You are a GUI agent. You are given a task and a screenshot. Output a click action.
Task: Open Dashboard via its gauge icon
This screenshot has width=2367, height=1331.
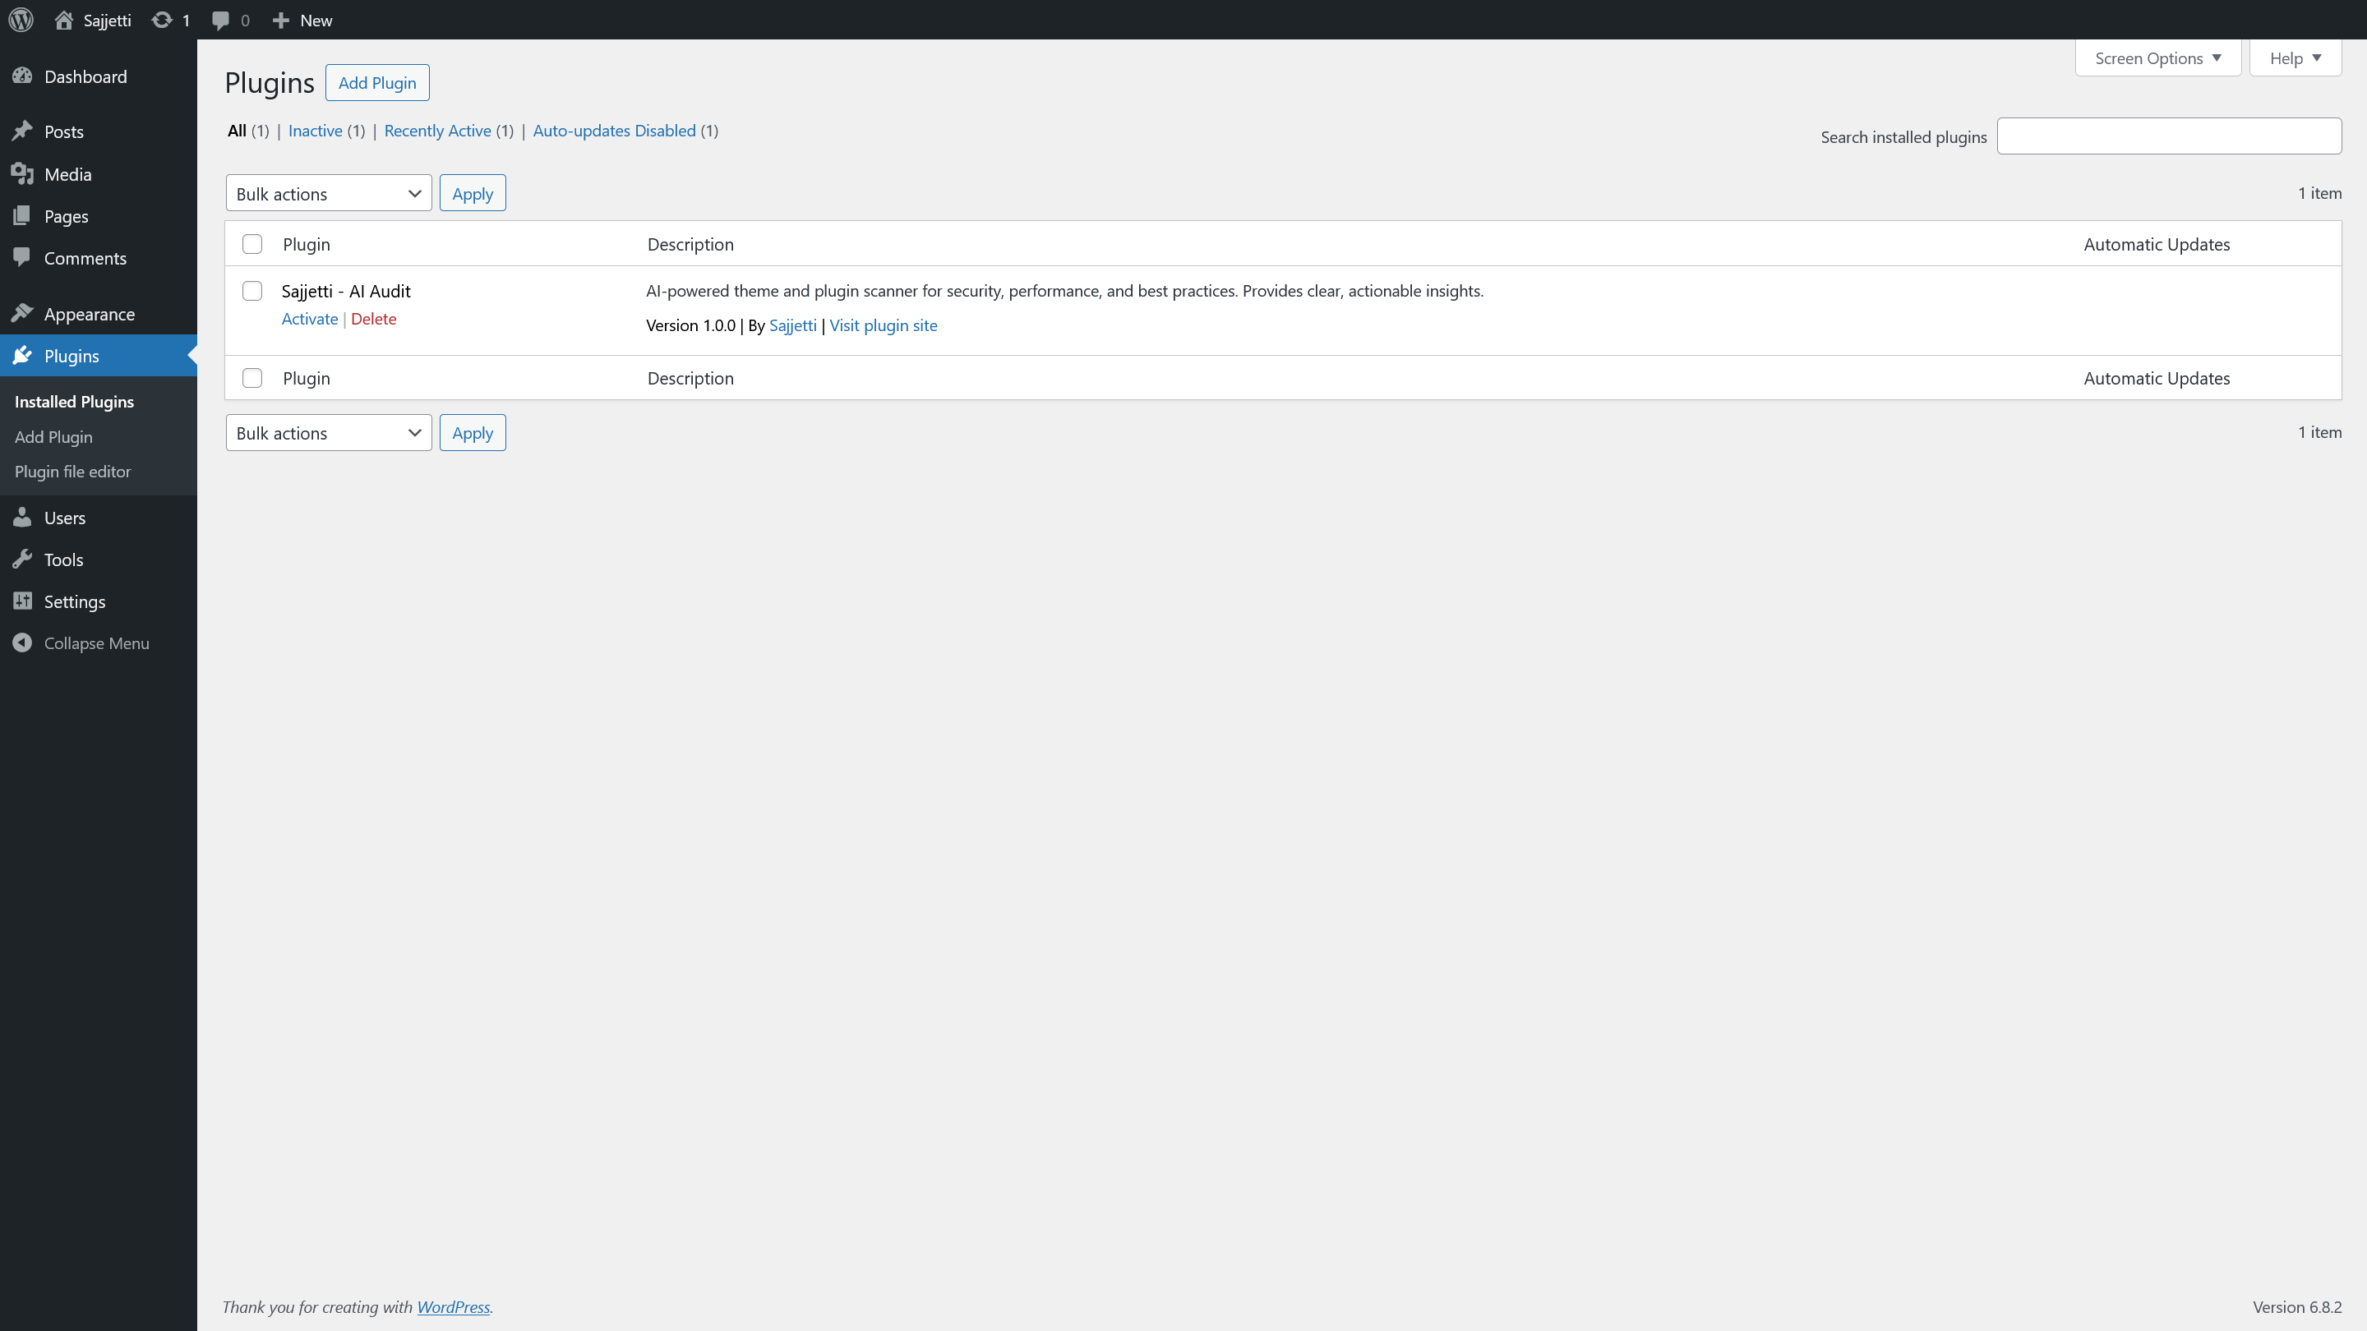(23, 76)
